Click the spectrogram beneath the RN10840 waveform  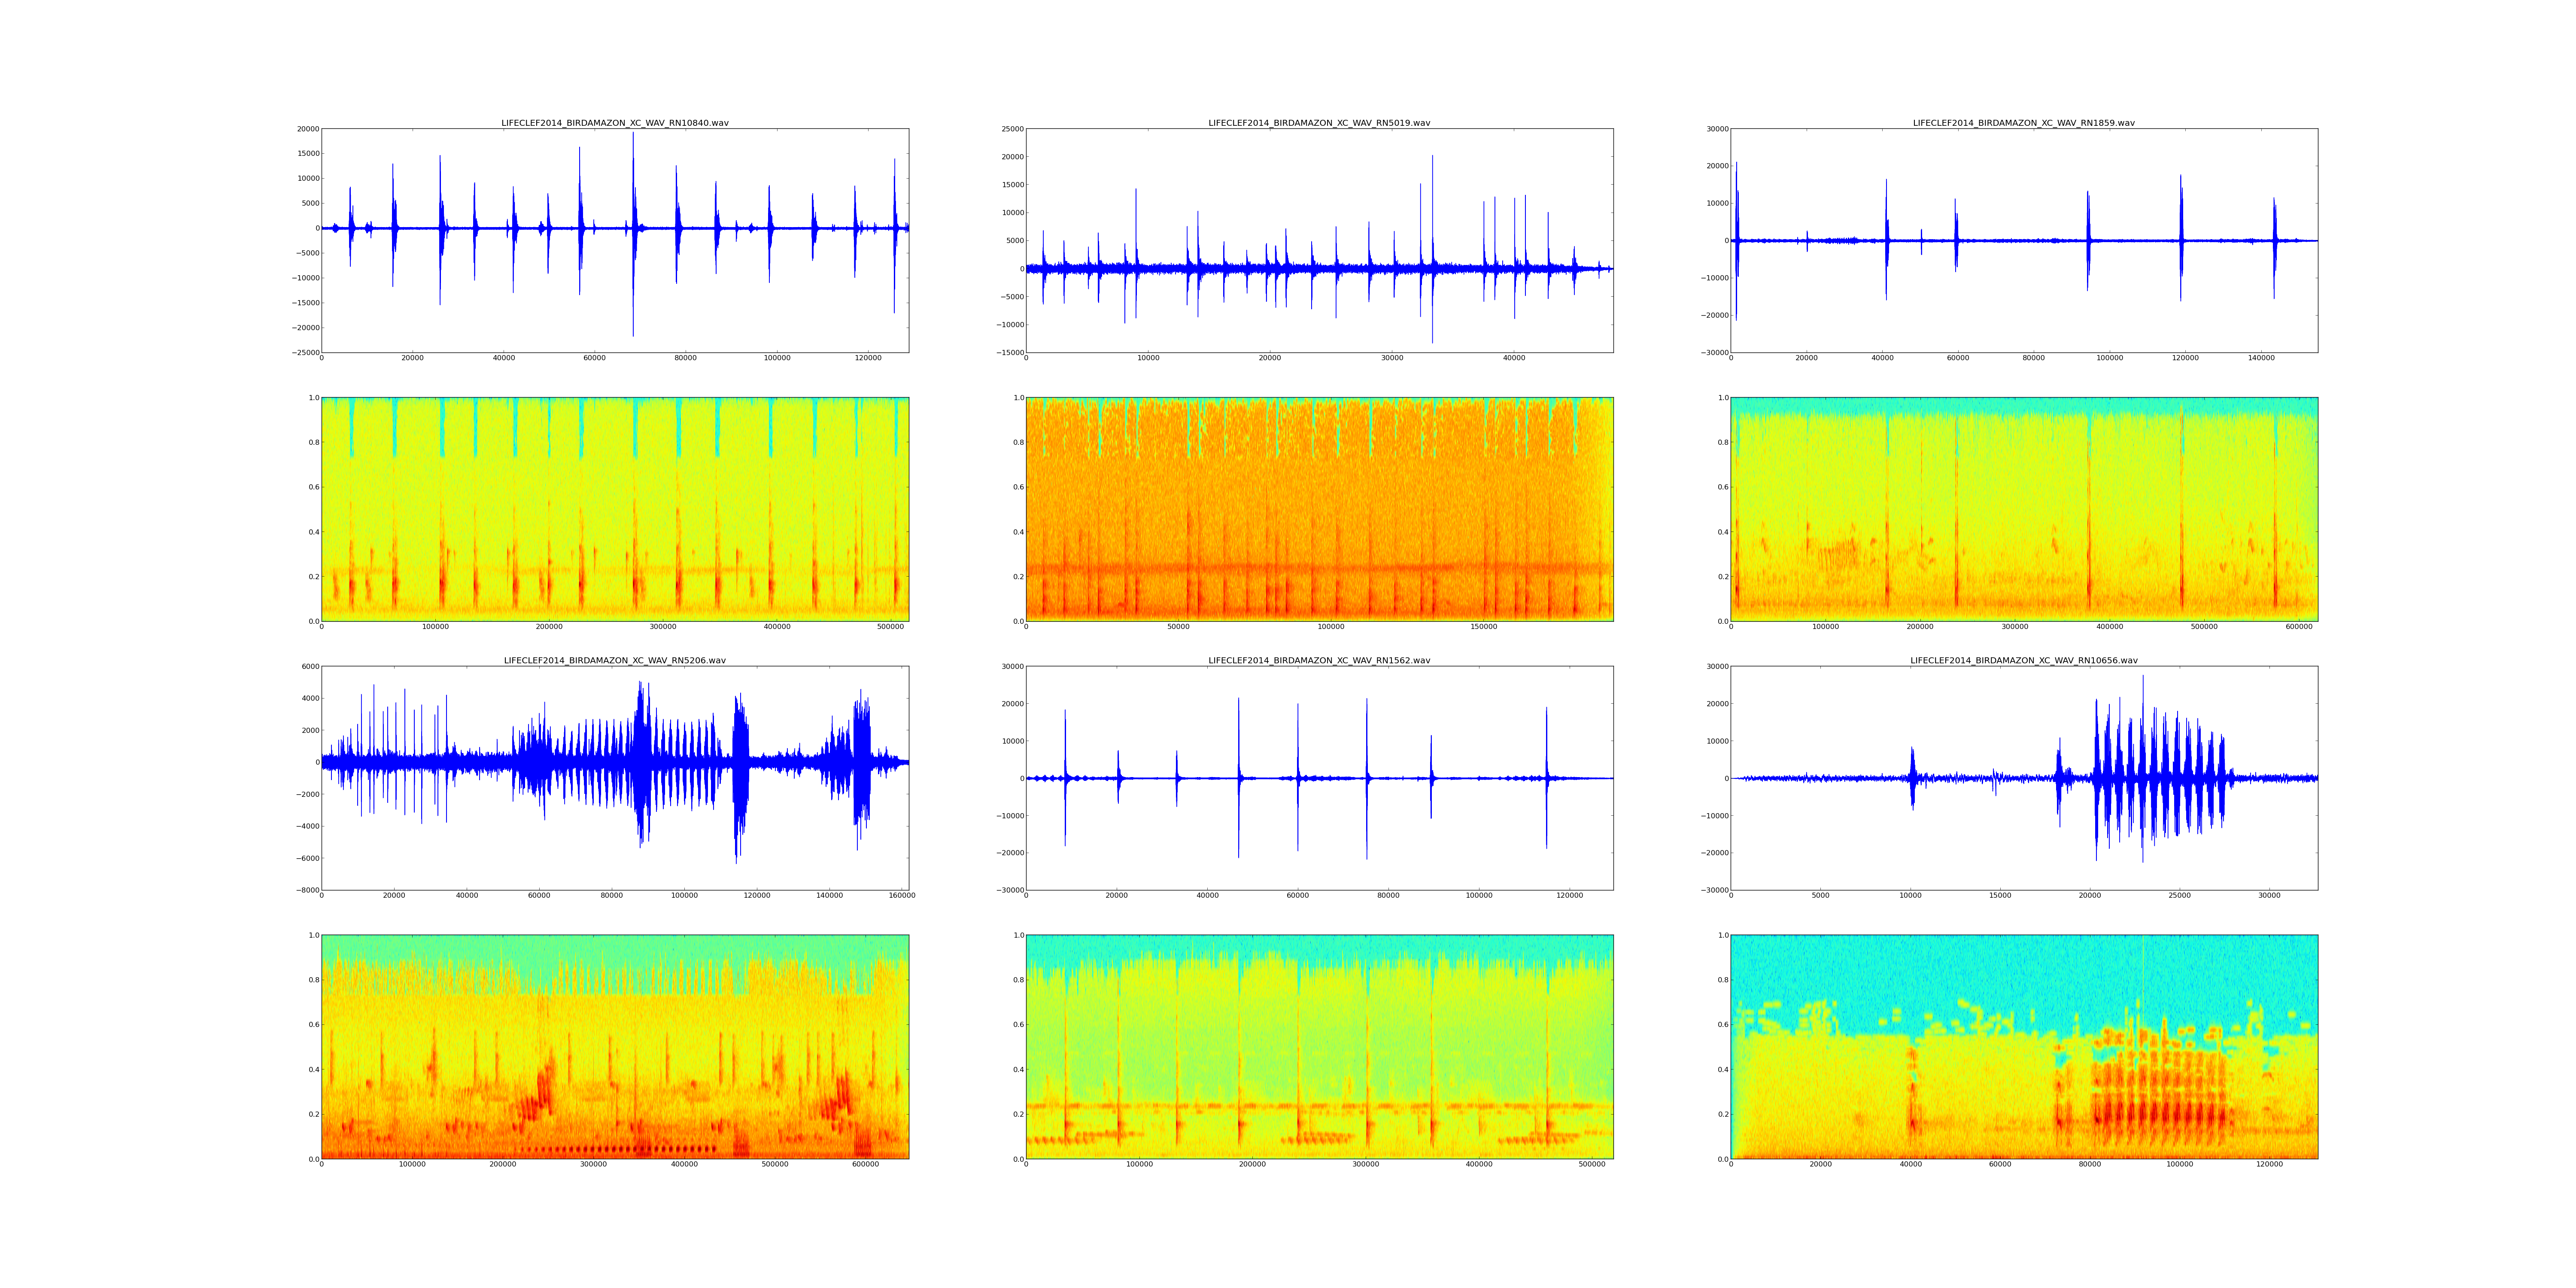[x=614, y=509]
